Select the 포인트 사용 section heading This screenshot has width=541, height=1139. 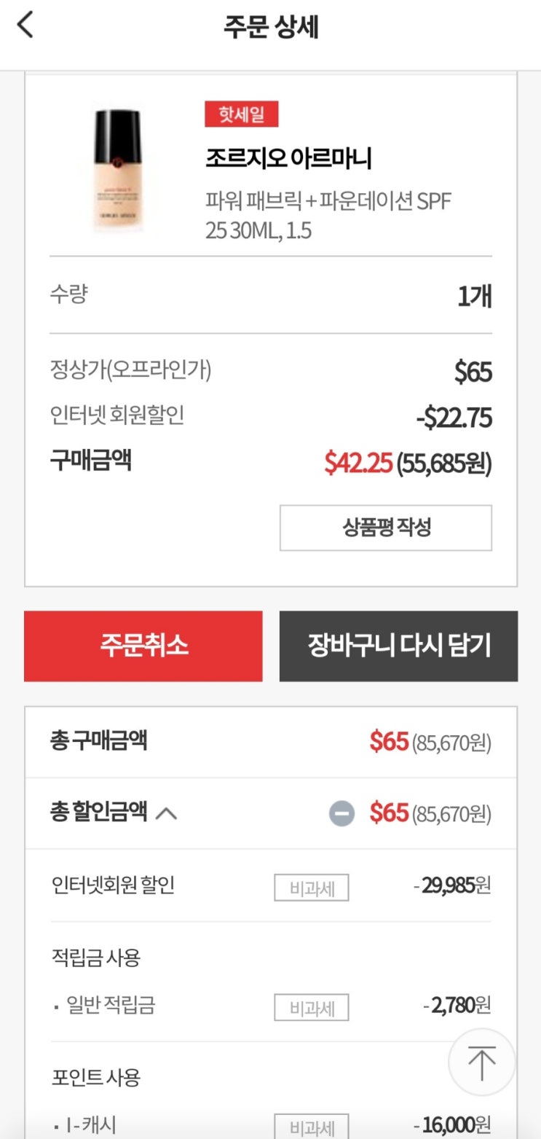click(96, 1077)
